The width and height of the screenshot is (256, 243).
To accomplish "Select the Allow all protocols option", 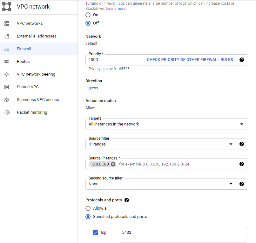I will [x=88, y=208].
